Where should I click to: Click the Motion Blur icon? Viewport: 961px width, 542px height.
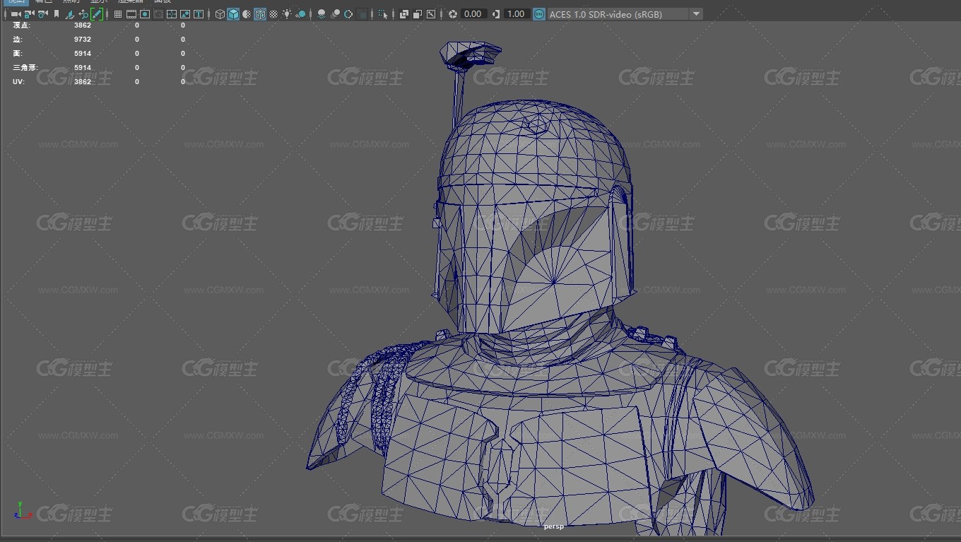point(335,14)
